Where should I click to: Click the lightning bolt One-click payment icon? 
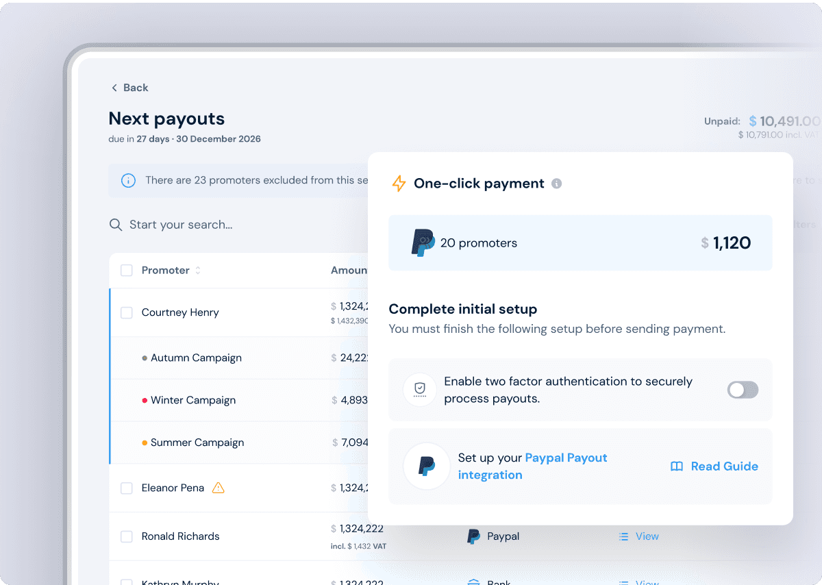(399, 184)
